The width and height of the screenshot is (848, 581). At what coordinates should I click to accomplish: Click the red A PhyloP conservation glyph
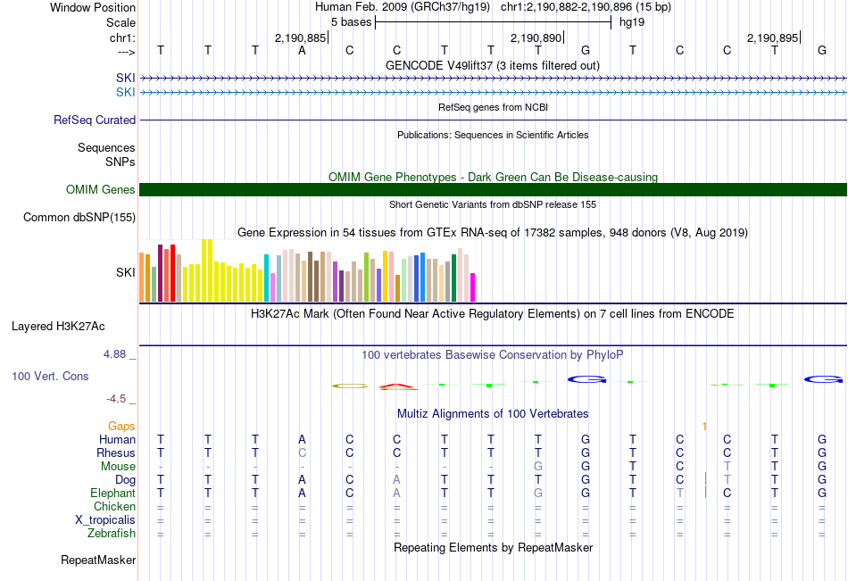tap(397, 386)
